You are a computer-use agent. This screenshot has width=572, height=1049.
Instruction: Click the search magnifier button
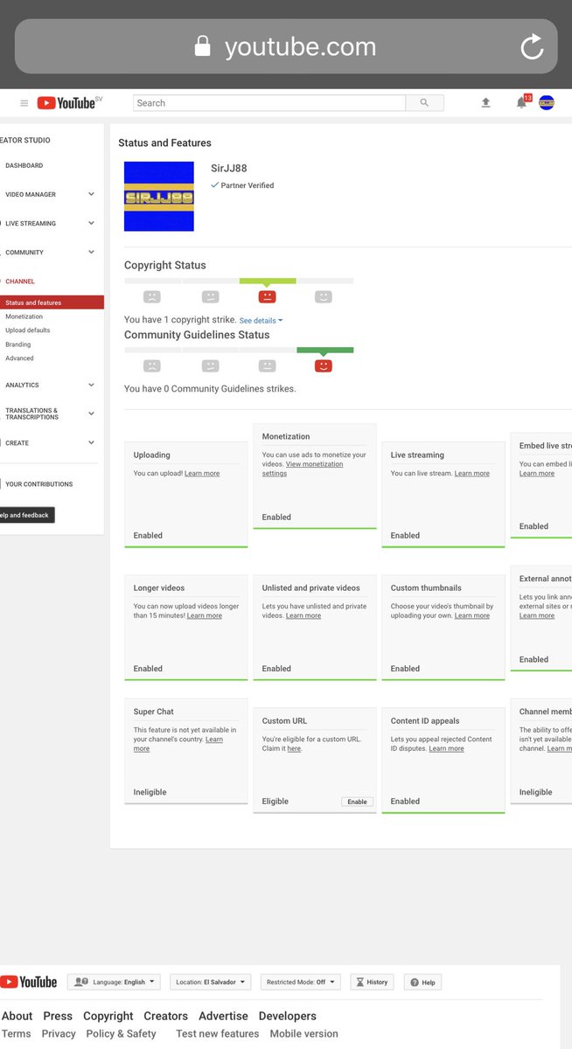[x=424, y=103]
